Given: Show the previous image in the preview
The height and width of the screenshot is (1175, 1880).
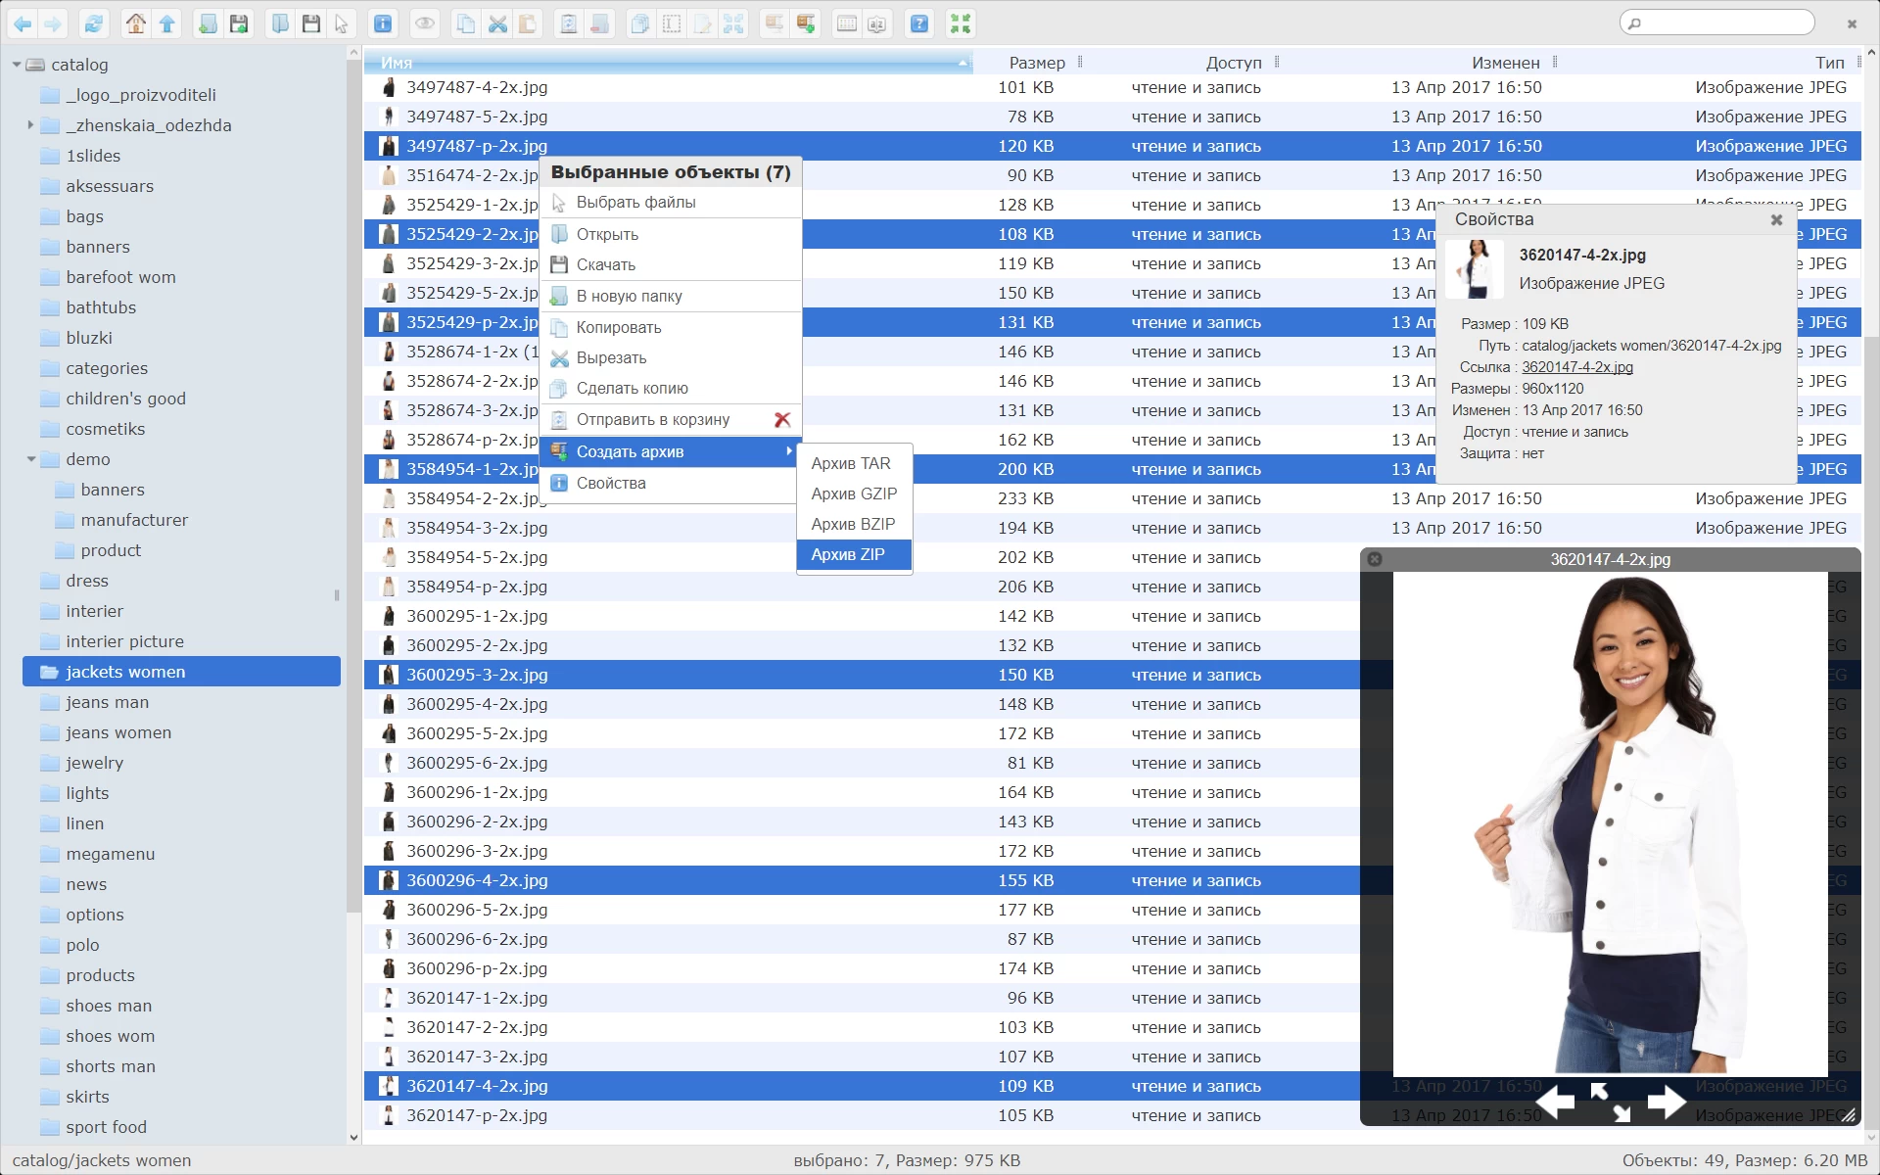Looking at the screenshot, I should (x=1555, y=1103).
